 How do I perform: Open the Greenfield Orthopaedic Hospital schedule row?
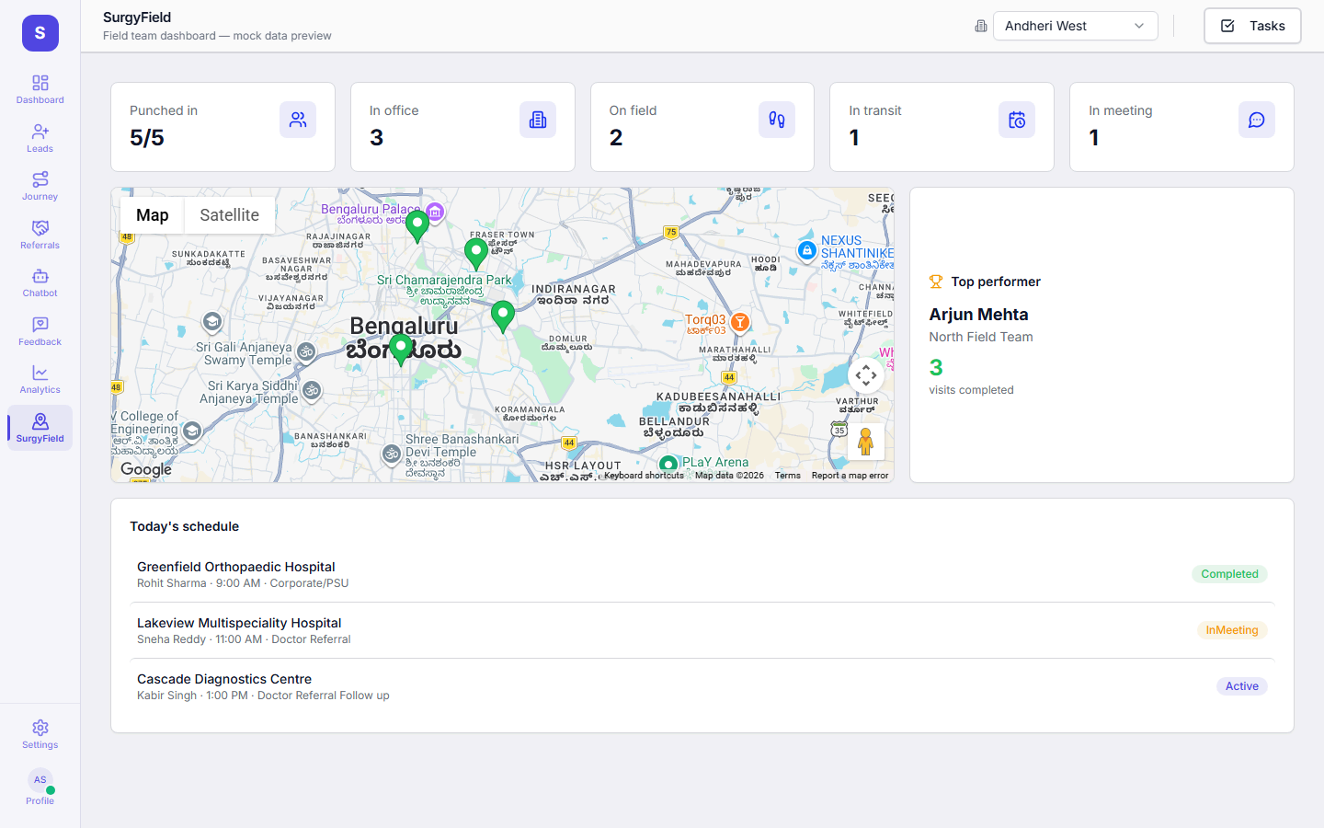pyautogui.click(x=702, y=574)
